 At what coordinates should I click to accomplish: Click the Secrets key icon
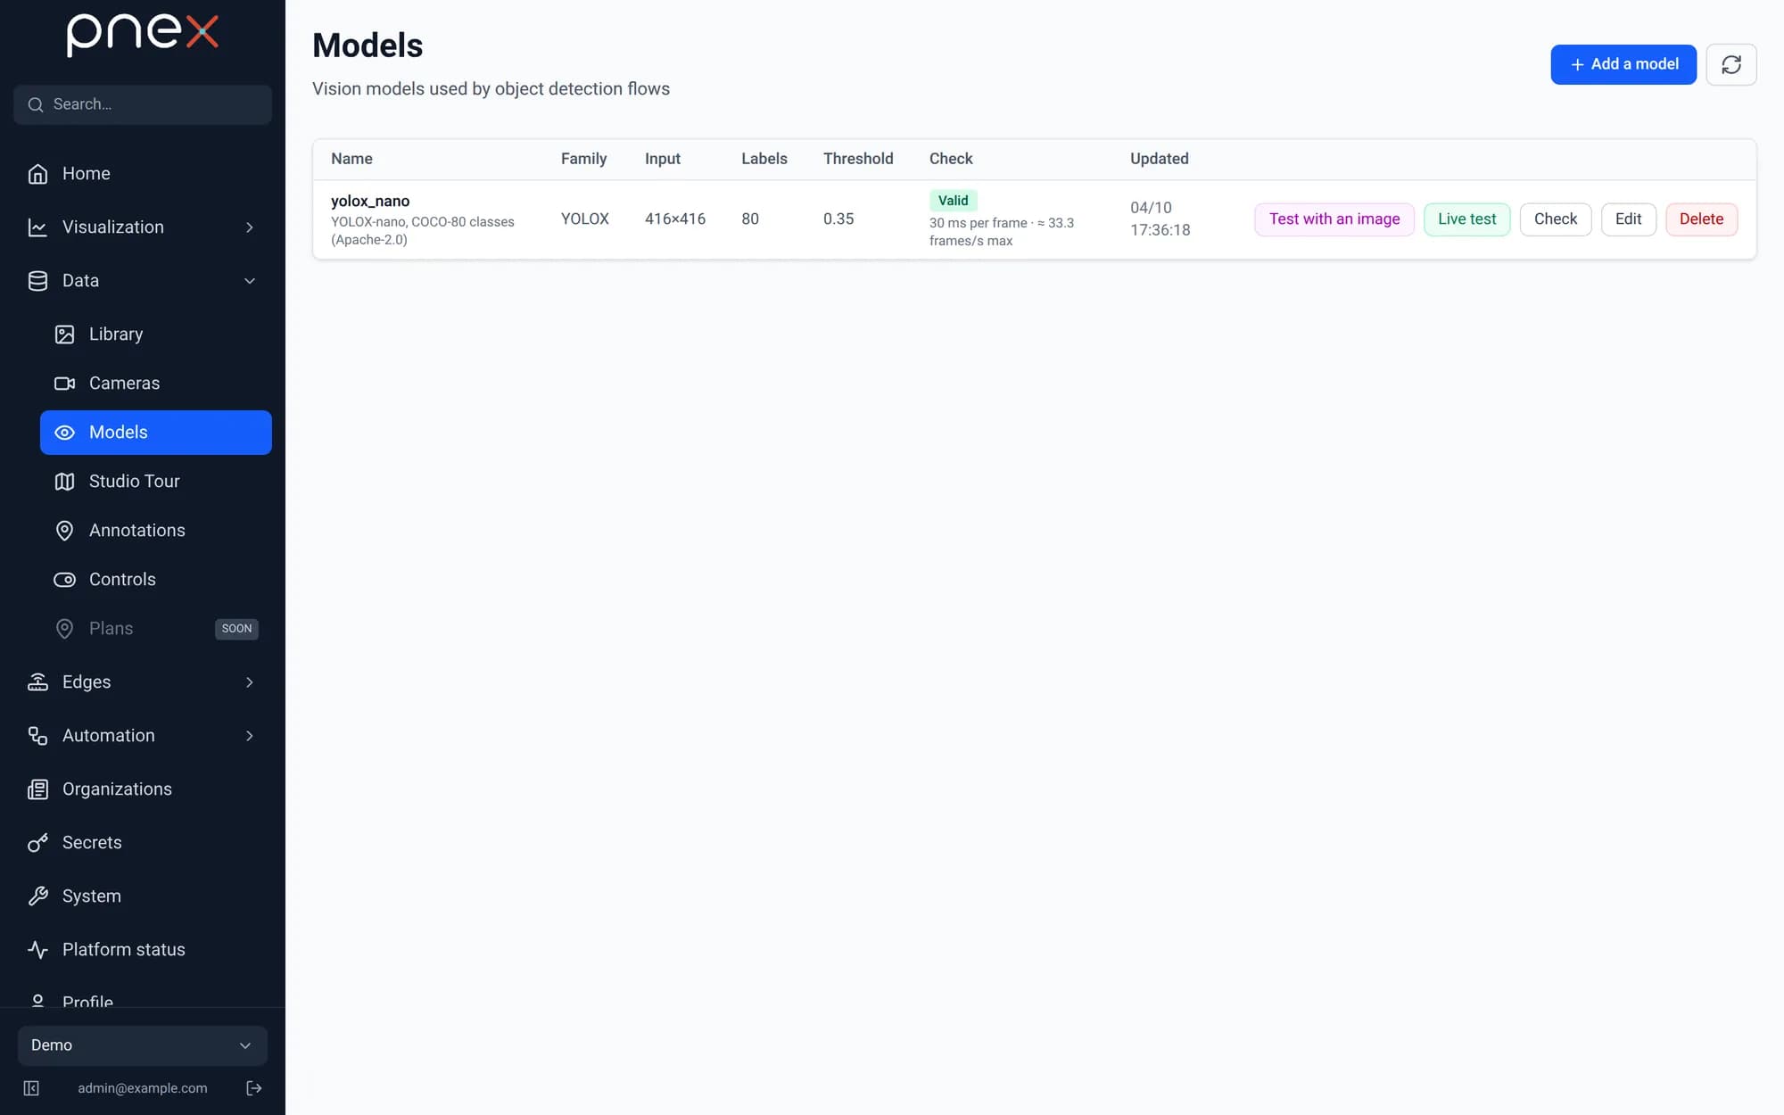tap(37, 843)
